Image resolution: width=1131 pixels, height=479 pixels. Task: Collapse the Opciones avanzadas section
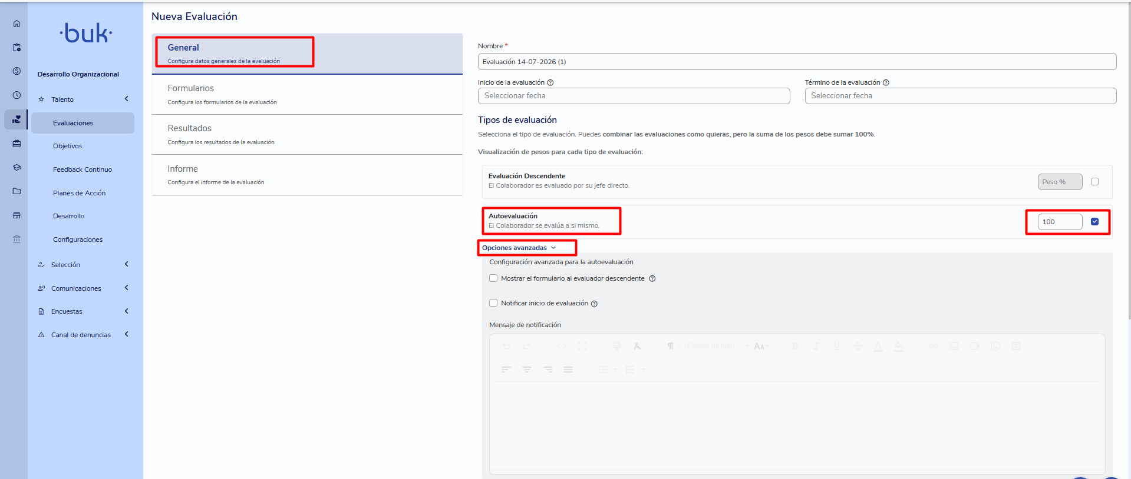[519, 248]
